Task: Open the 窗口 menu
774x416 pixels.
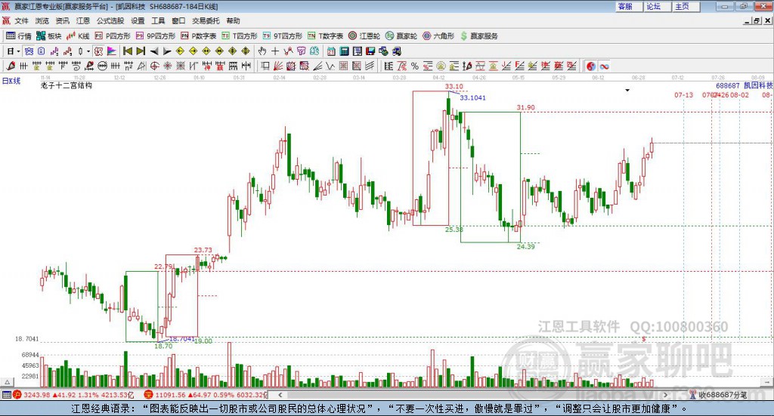Action: [178, 20]
